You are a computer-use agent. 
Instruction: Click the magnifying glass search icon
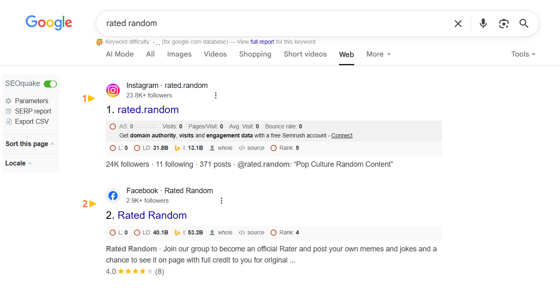pyautogui.click(x=524, y=24)
